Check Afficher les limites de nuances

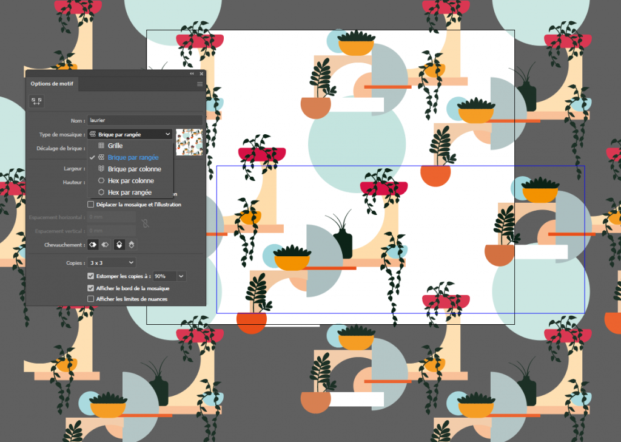pos(91,299)
